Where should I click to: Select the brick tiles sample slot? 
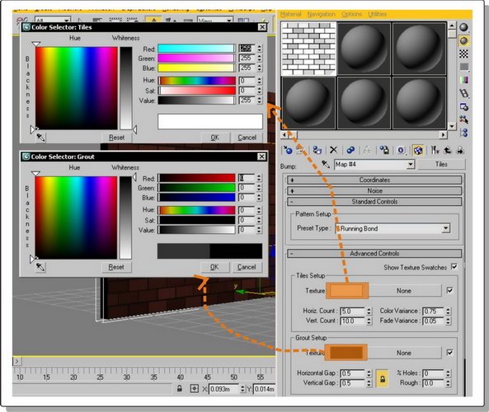click(x=308, y=49)
